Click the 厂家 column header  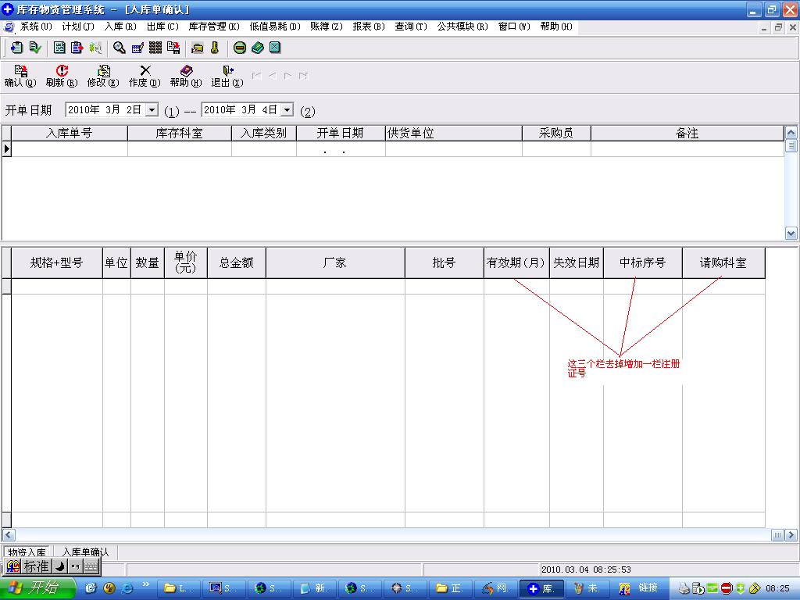tap(335, 262)
